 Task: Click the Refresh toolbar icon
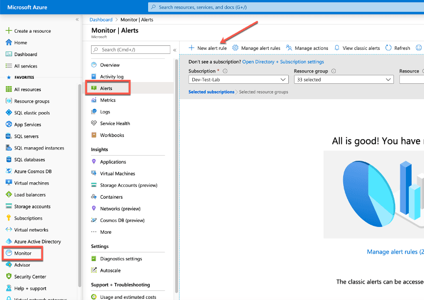pyautogui.click(x=388, y=48)
